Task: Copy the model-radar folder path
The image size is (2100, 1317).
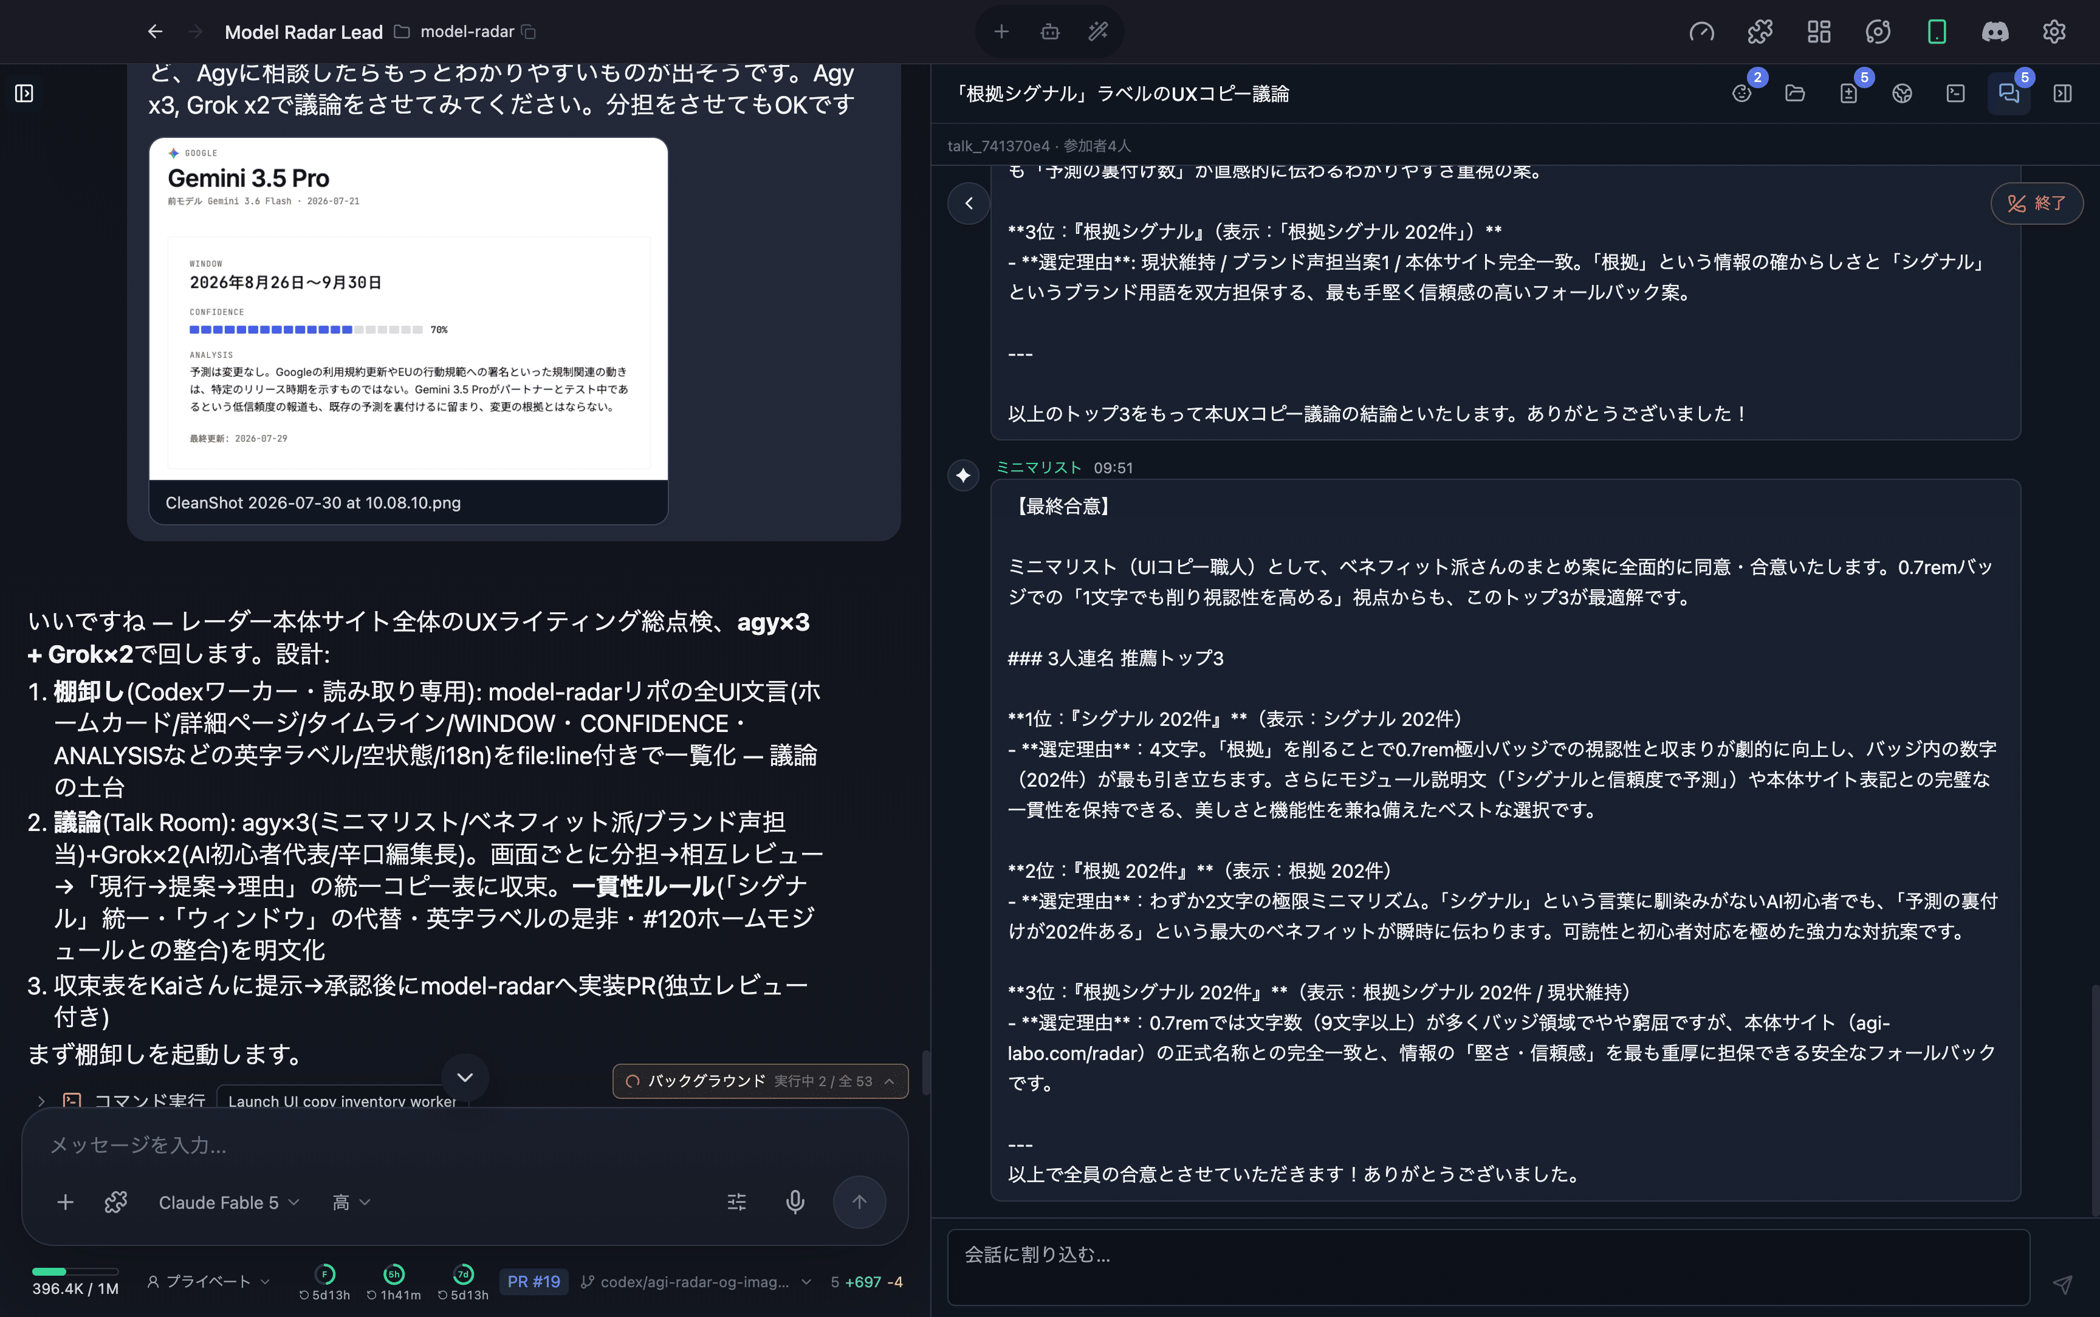Action: click(529, 32)
